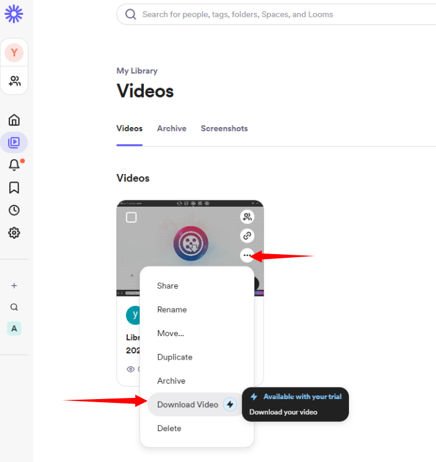Viewport: 436px width, 462px height.
Task: Click the three-dot more options button
Action: coord(247,255)
